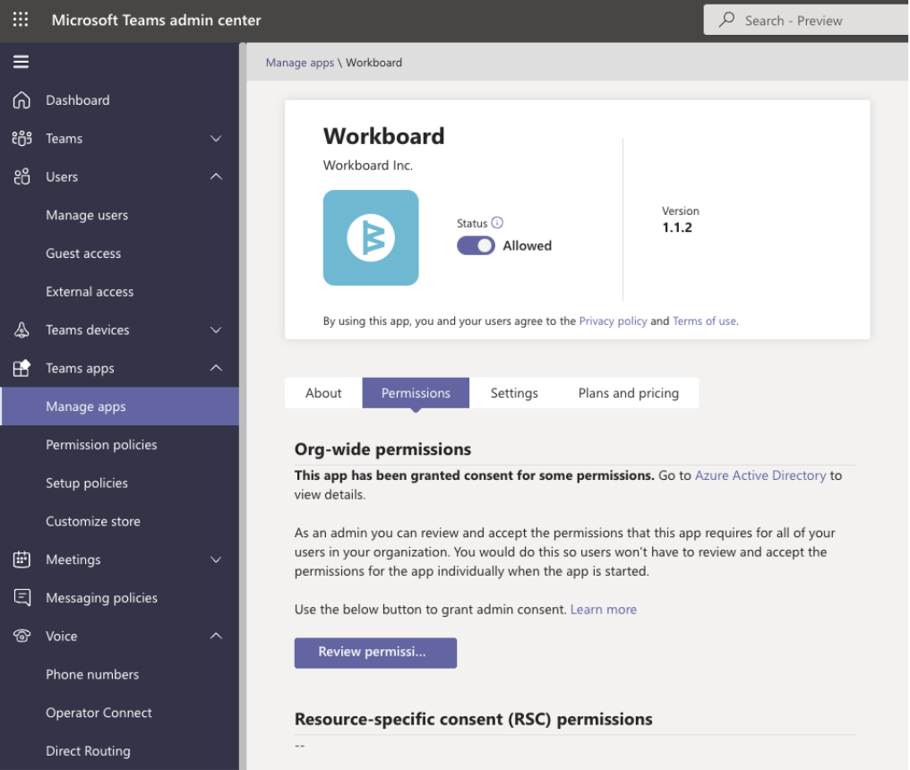Screen dimensions: 910x770
Task: Click the Org-wide permissions heading
Action: click(383, 449)
